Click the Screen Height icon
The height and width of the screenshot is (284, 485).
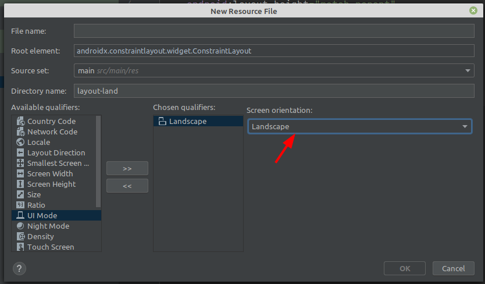tap(20, 184)
